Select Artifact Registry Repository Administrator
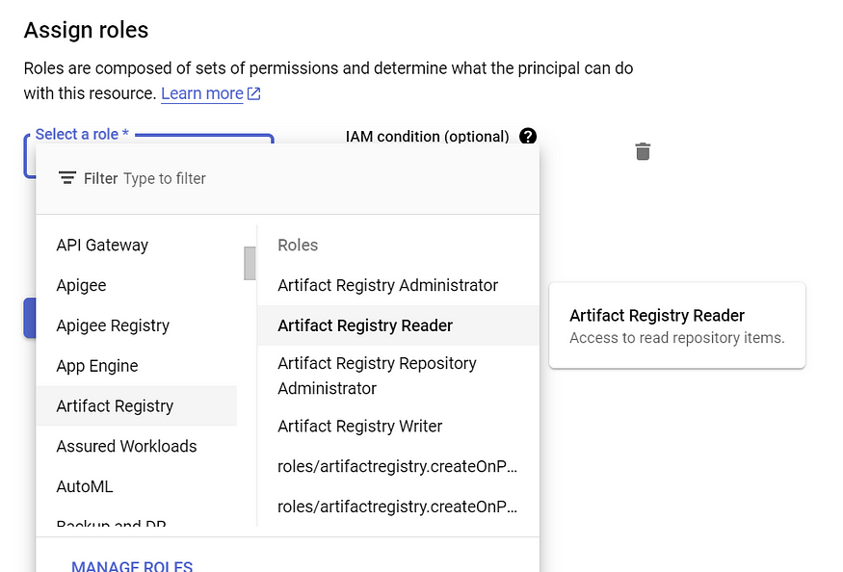 tap(377, 375)
